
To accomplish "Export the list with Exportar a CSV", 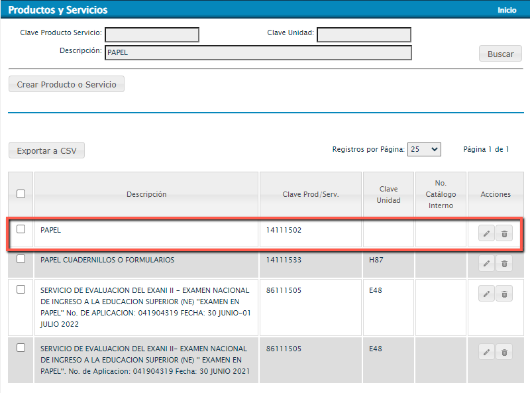I will tap(46, 150).
